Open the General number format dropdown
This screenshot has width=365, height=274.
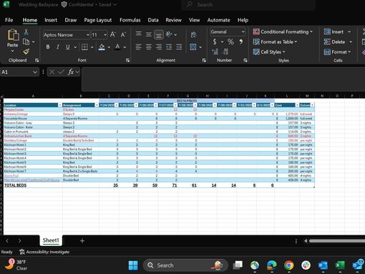[x=243, y=31]
